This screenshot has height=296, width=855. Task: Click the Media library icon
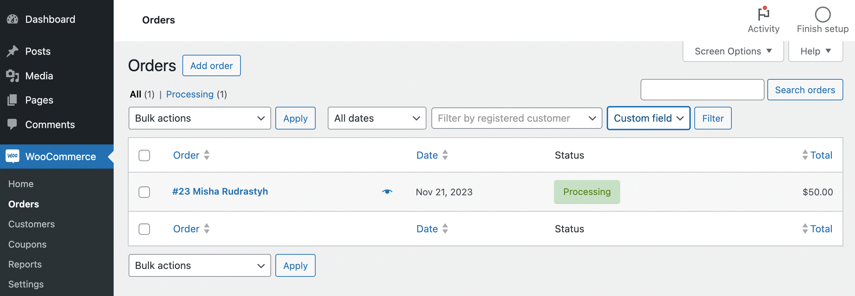[12, 76]
